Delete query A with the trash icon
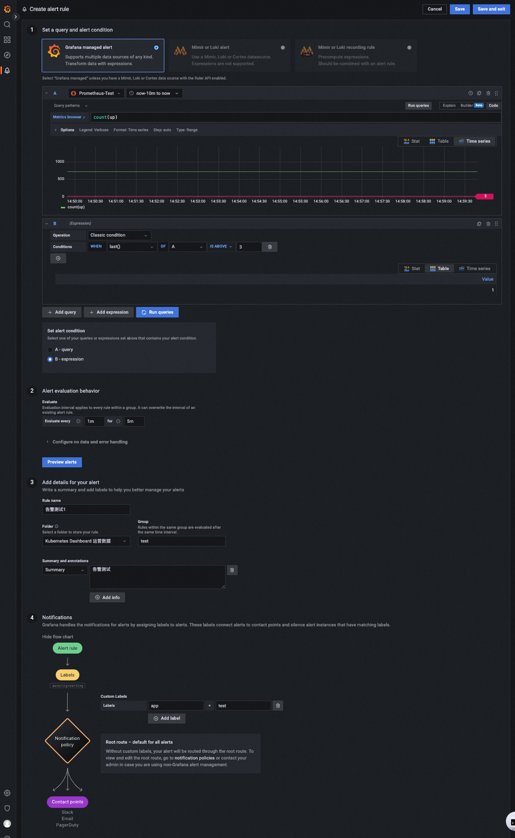This screenshot has height=838, width=515. point(488,93)
